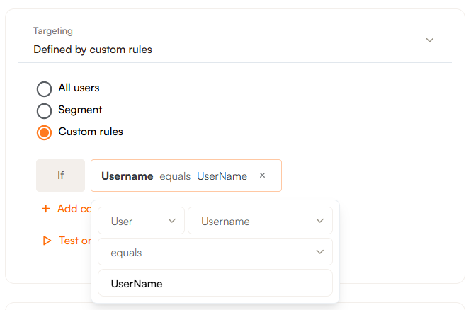Screen dimensions: 471x310
Task: Select the All users radio option
Action: (x=44, y=88)
